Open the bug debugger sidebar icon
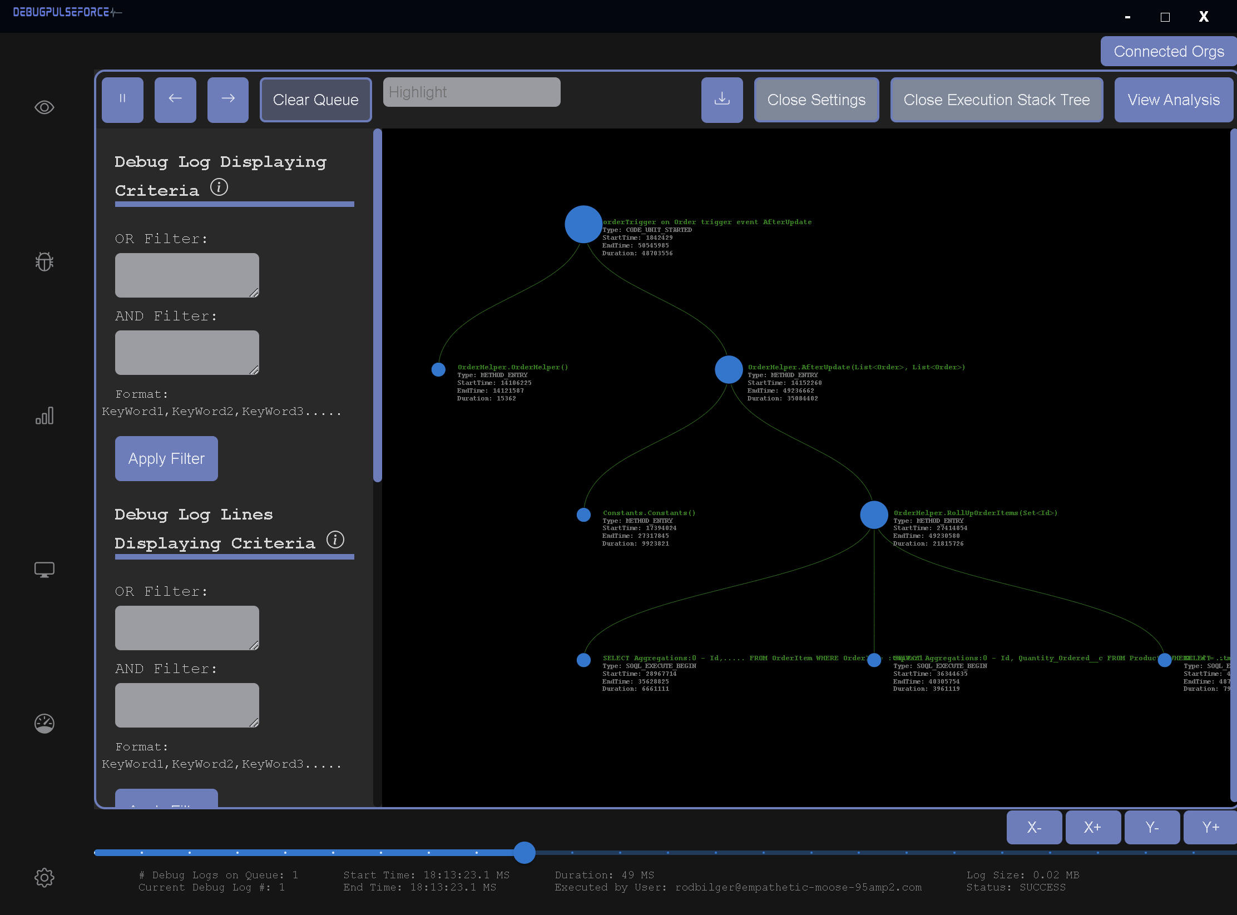This screenshot has width=1237, height=915. (x=44, y=261)
